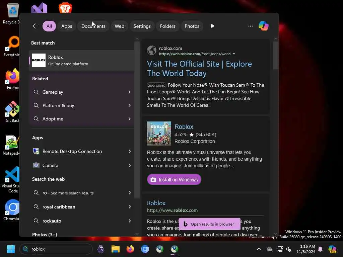Expand the Adopt me arrow
This screenshot has width=343, height=257.
(130, 119)
